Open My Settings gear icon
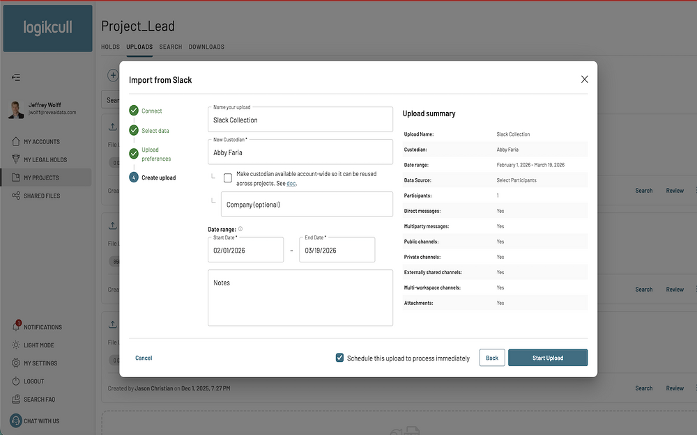The width and height of the screenshot is (697, 435). tap(16, 363)
